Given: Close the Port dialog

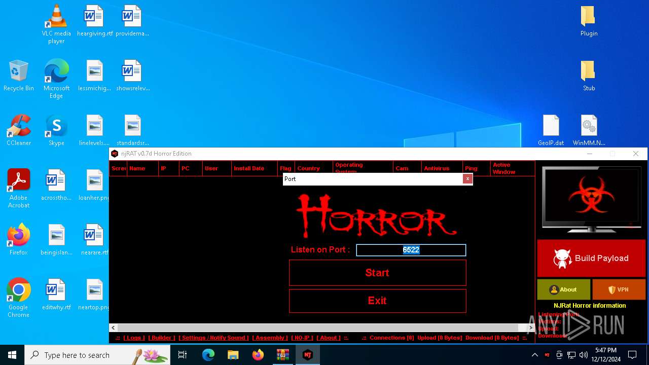Looking at the screenshot, I should tap(467, 179).
